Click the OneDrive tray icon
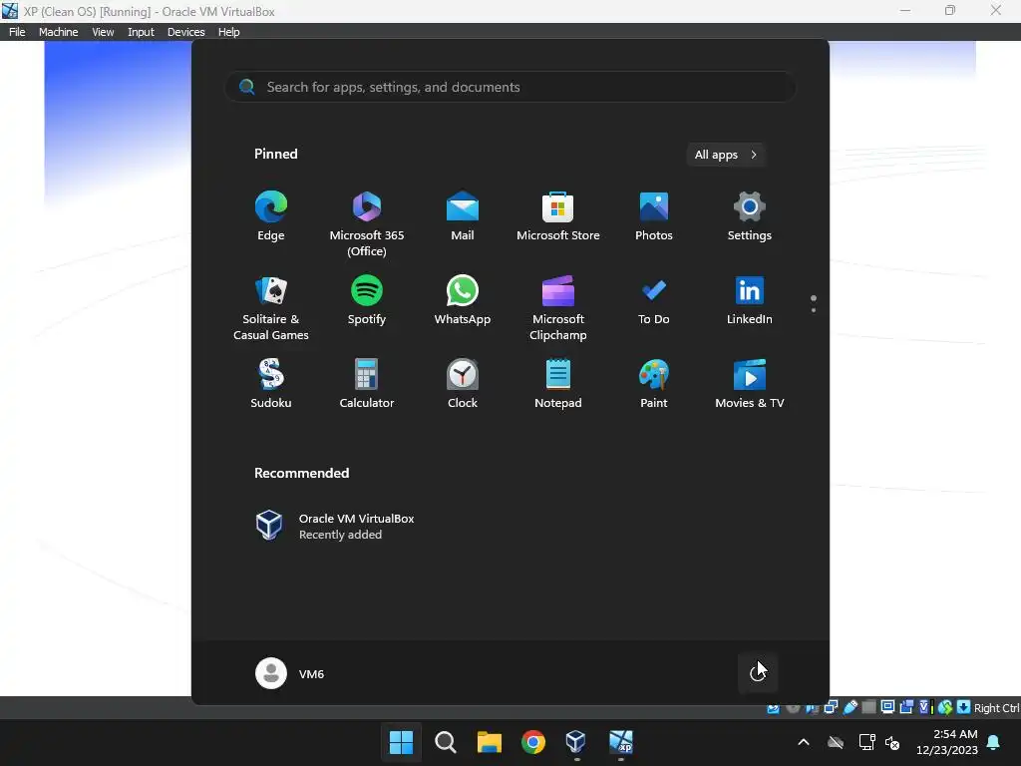1021x766 pixels. [x=836, y=742]
